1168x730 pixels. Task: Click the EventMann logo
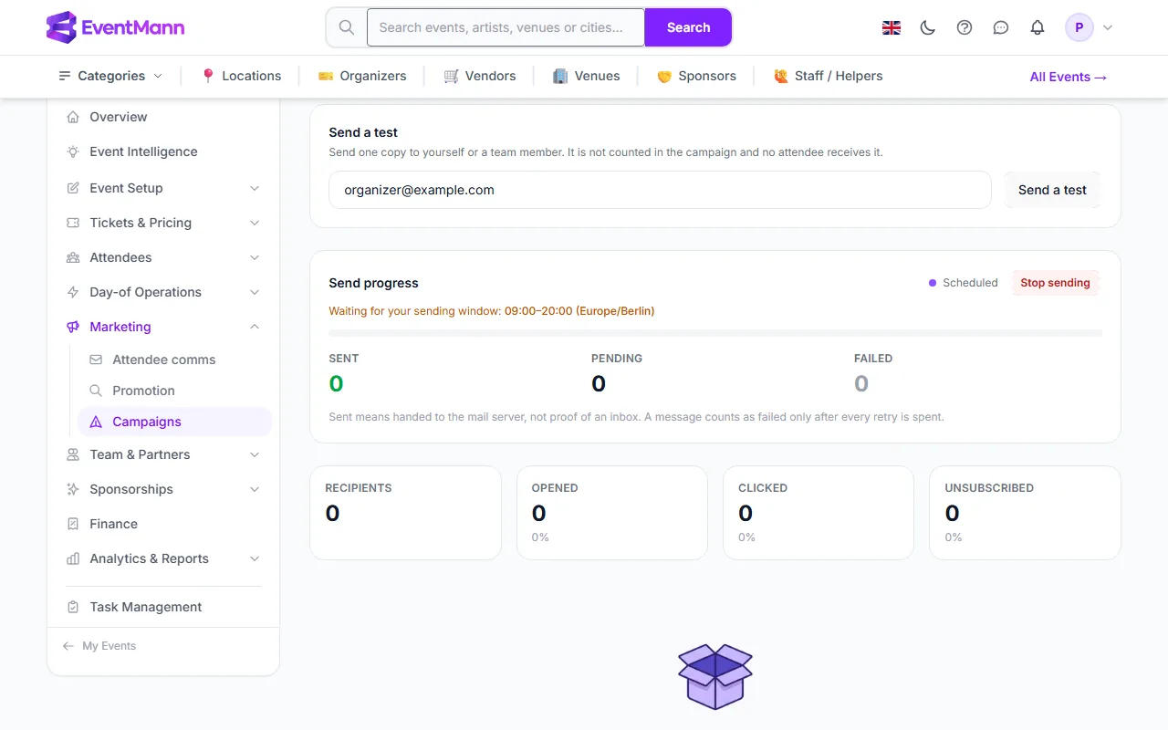[115, 27]
